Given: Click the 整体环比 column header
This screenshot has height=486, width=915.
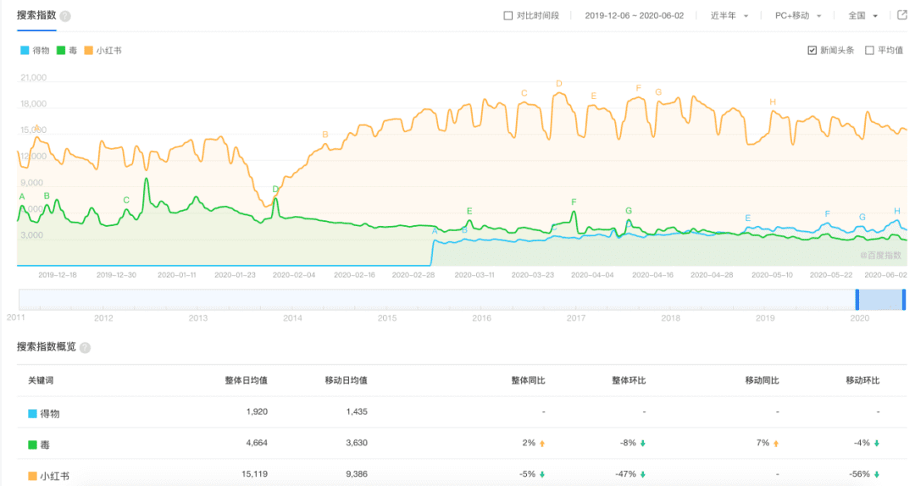Looking at the screenshot, I should [x=629, y=380].
